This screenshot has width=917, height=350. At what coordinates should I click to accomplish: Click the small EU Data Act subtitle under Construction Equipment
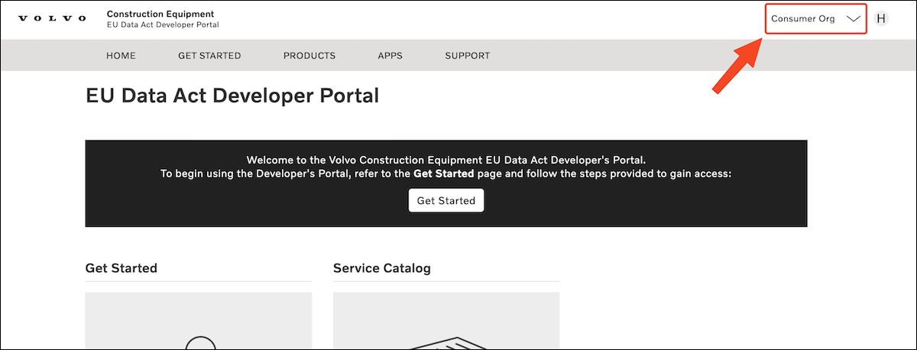(x=163, y=25)
